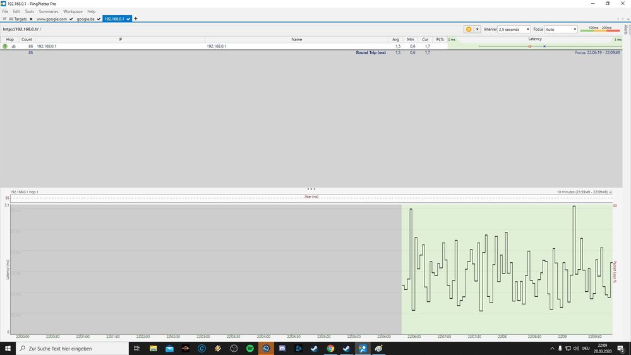Screen dimensions: 631x355
Task: Open the Focus dropdown set to Auto
Action: [561, 30]
